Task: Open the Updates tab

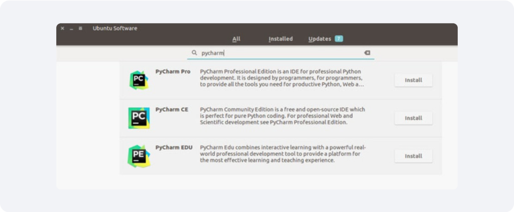Action: coord(320,39)
